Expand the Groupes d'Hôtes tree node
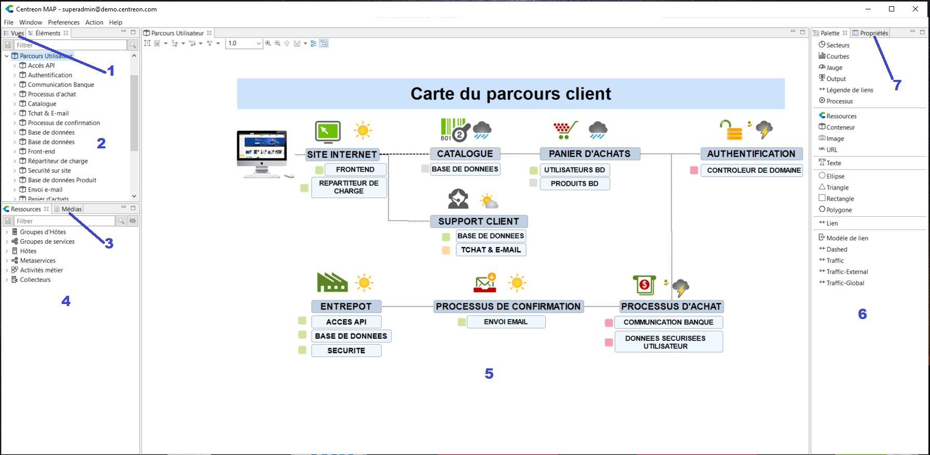The width and height of the screenshot is (930, 455). (x=7, y=232)
